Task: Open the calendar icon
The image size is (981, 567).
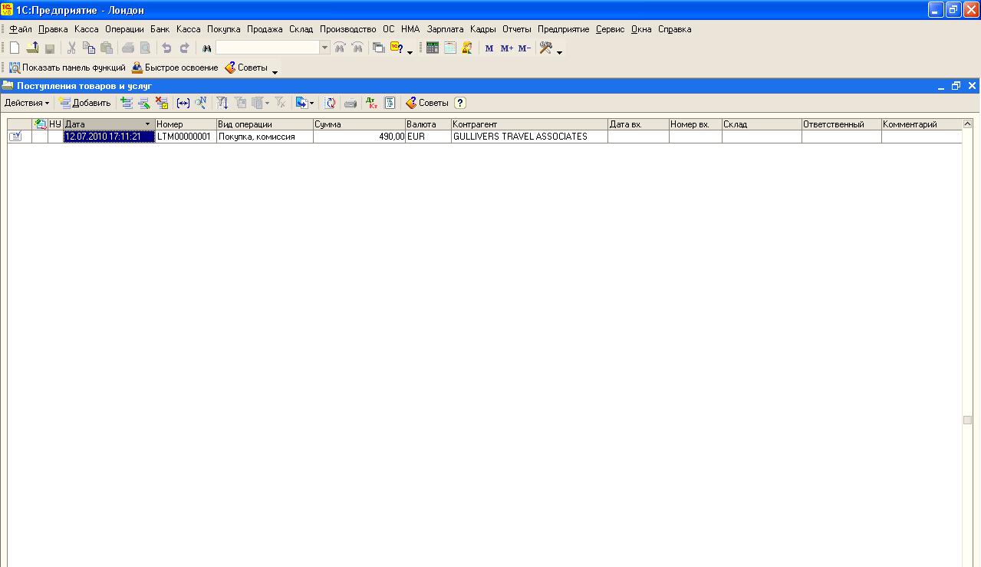Action: pyautogui.click(x=450, y=48)
